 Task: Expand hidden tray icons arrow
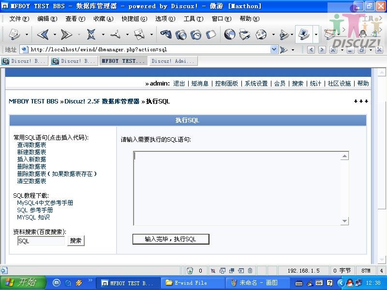click(341, 283)
